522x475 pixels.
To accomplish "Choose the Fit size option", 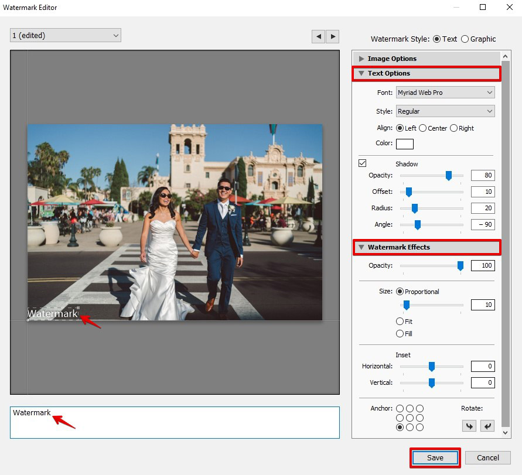I will point(400,322).
